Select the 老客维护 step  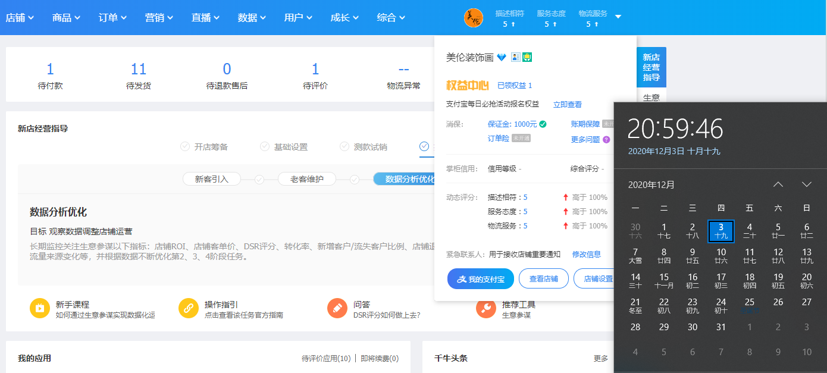click(x=307, y=179)
